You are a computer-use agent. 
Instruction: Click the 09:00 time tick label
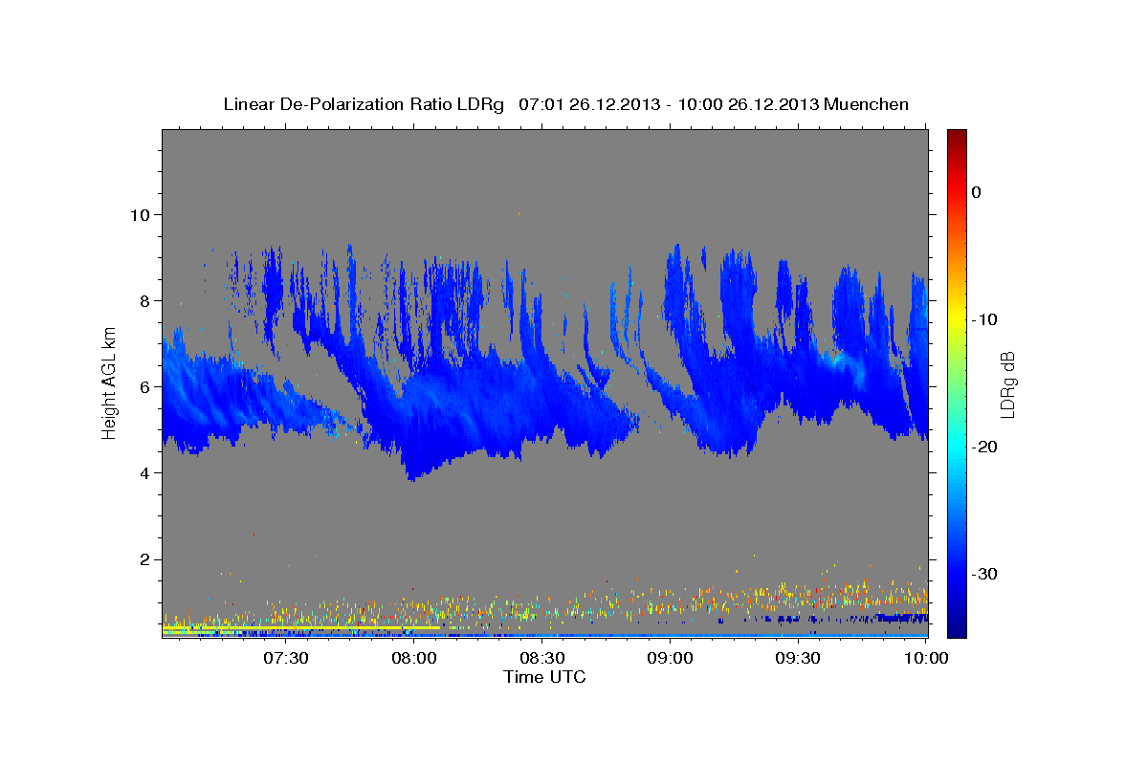[x=671, y=659]
